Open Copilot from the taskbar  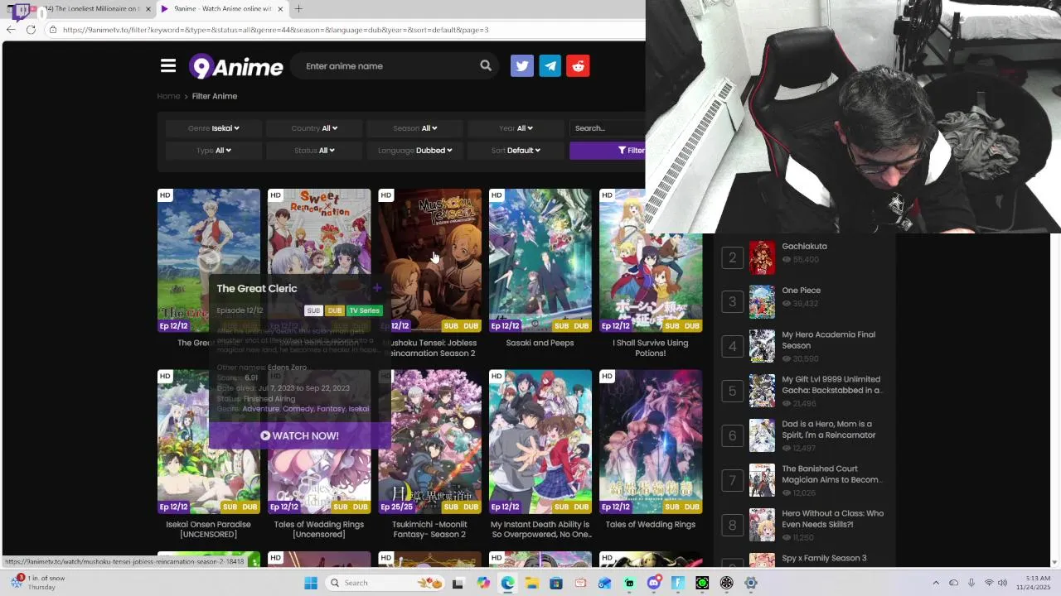[x=483, y=583]
